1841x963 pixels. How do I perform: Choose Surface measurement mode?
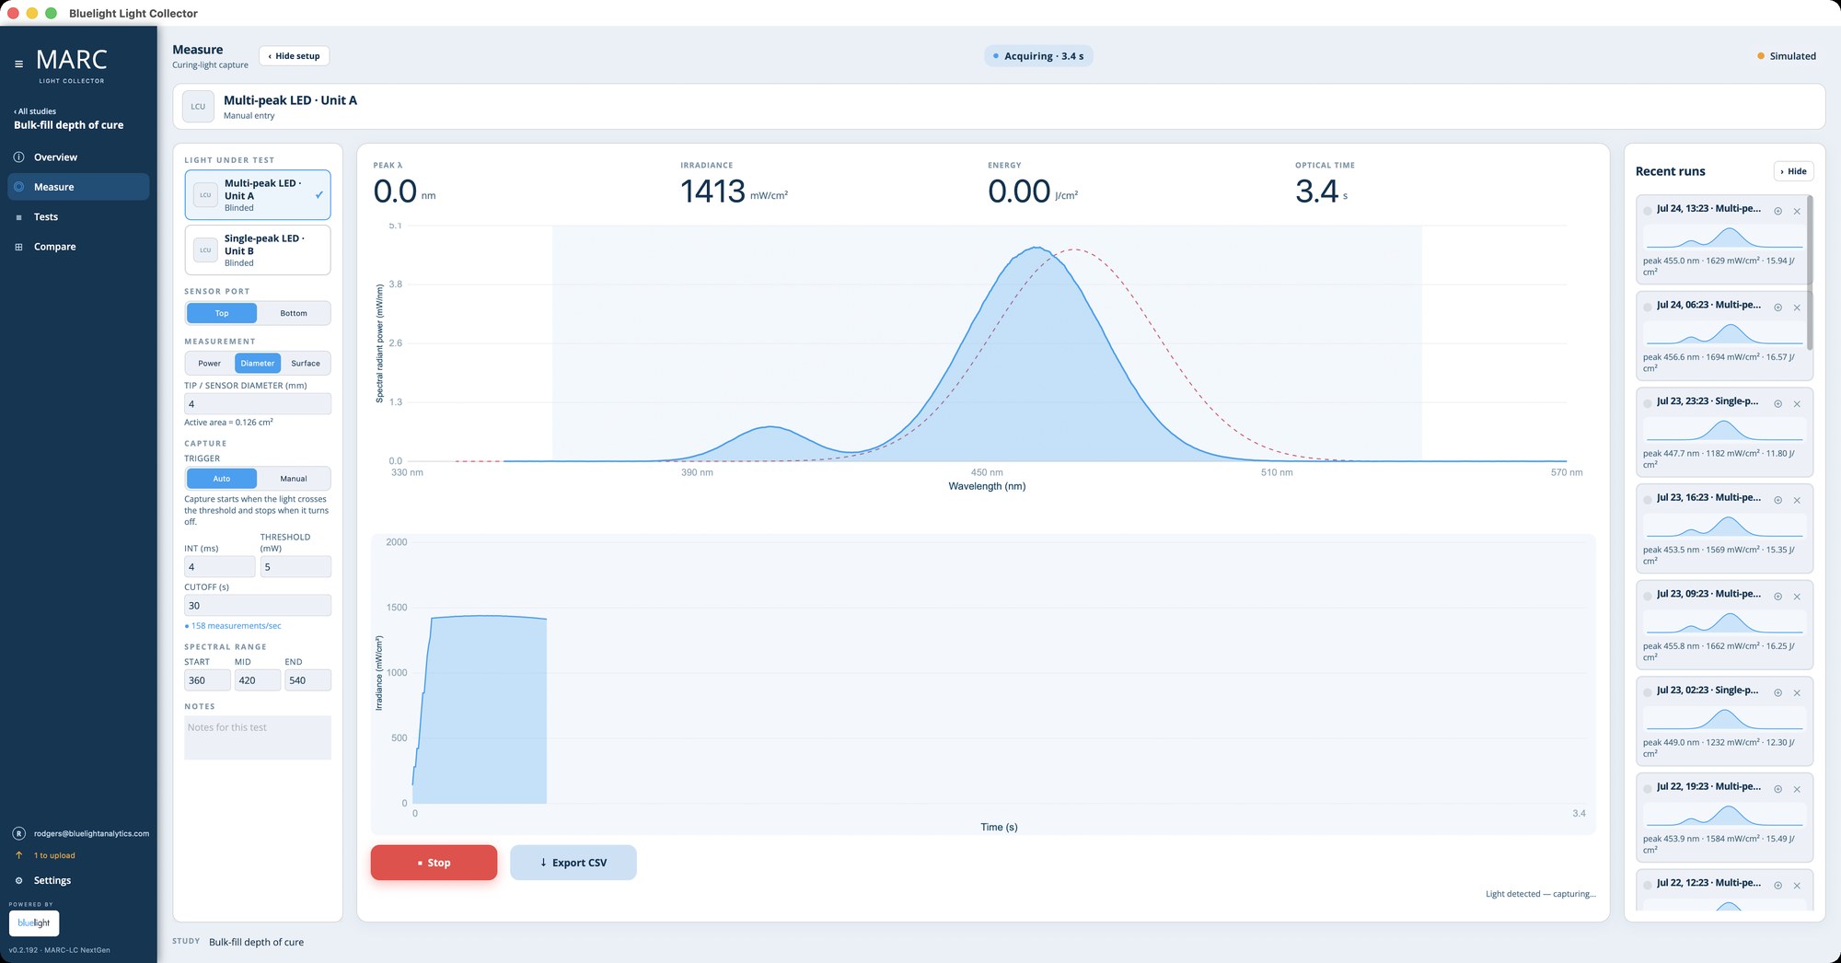coord(306,364)
